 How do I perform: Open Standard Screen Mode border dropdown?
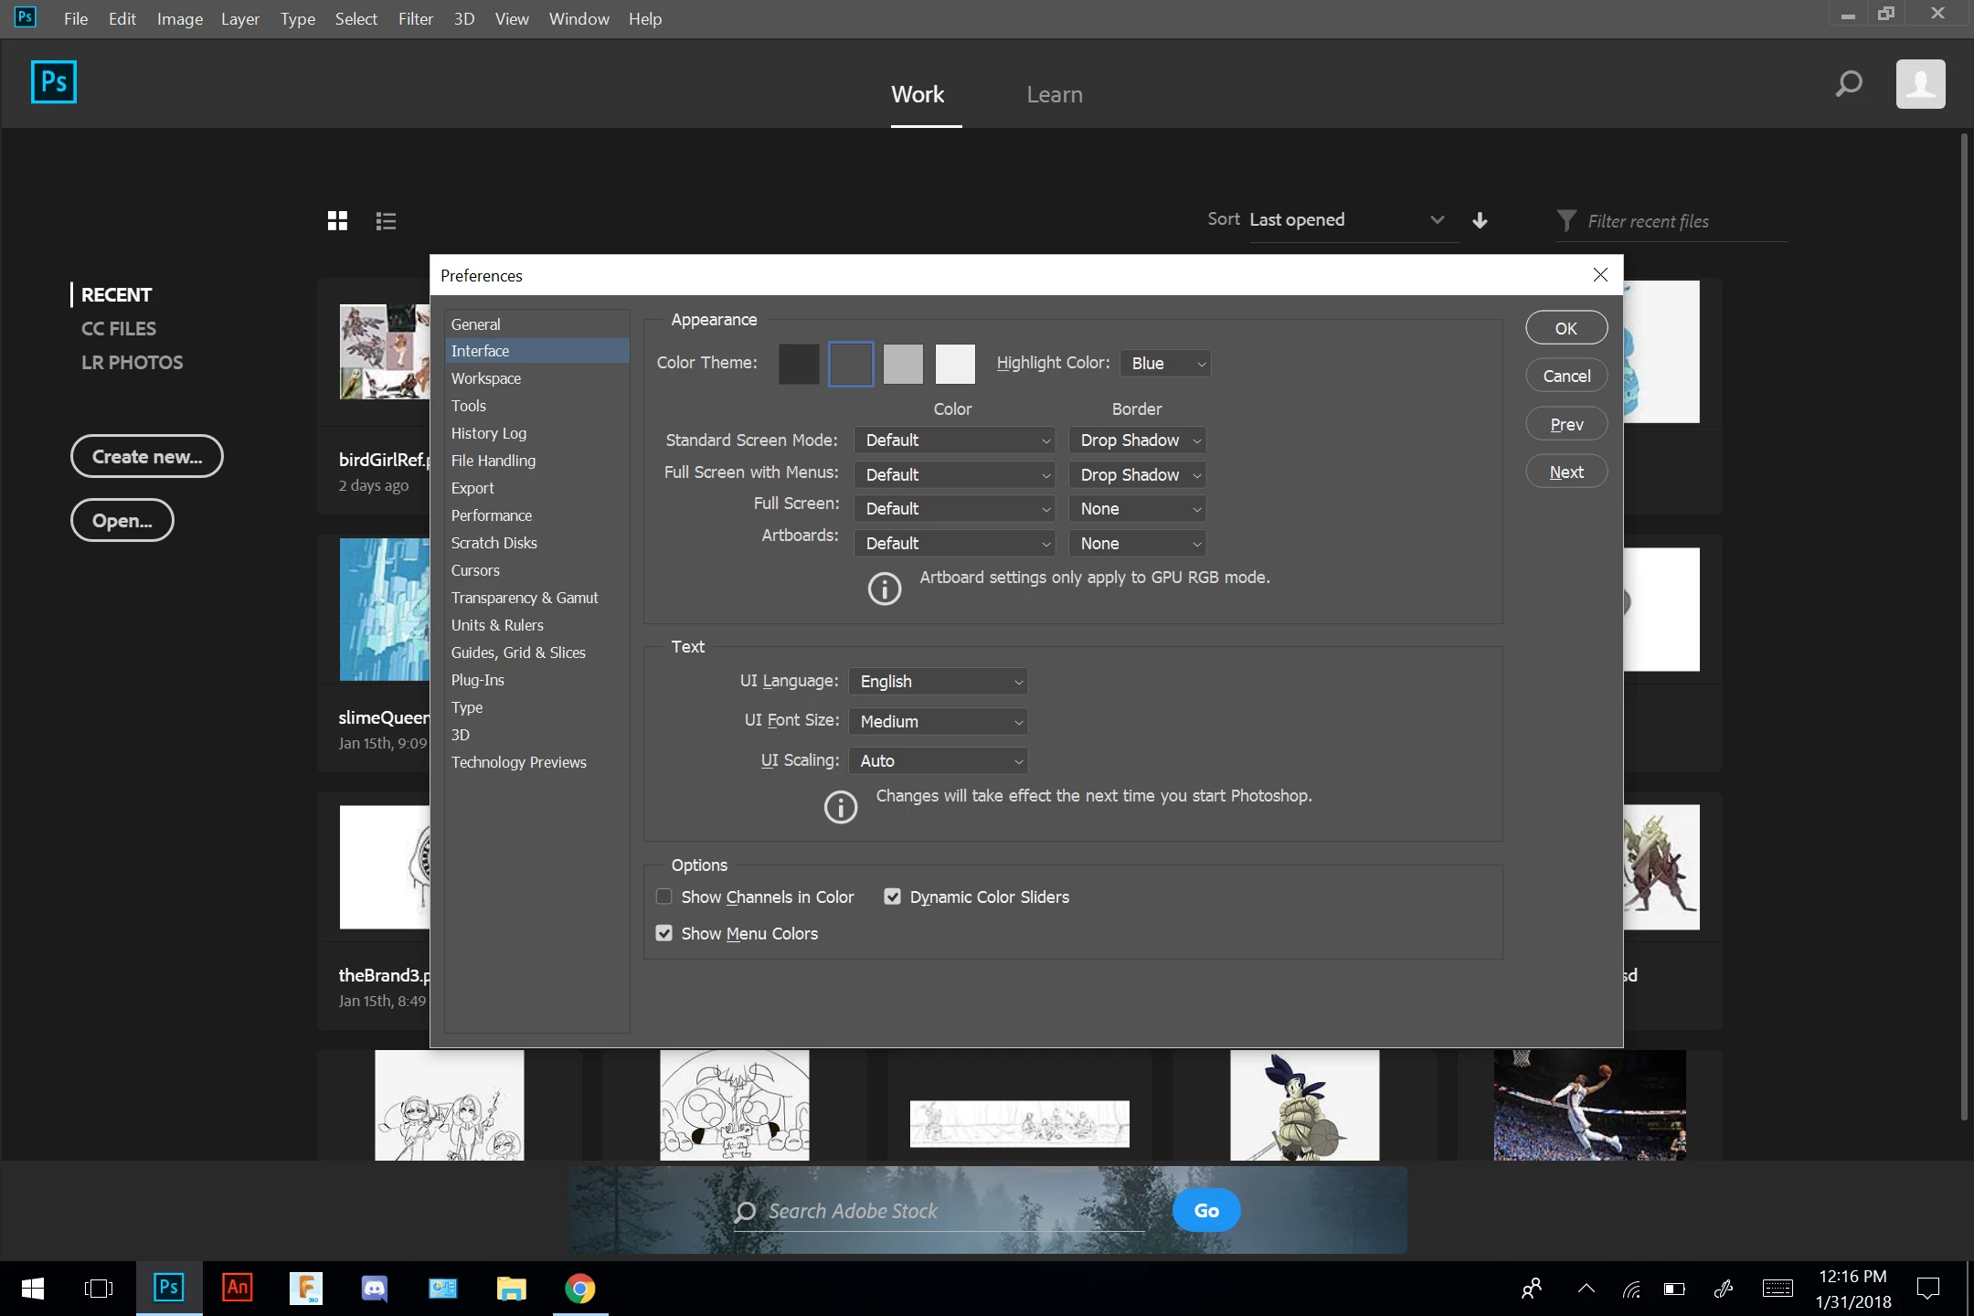coord(1137,440)
